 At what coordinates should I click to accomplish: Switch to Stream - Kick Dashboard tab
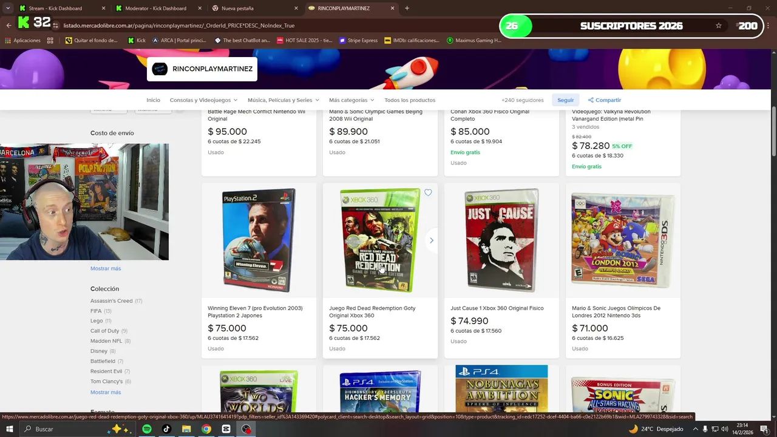click(x=55, y=8)
